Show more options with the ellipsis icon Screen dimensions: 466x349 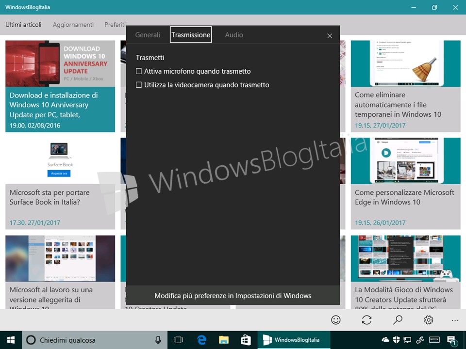click(x=455, y=320)
